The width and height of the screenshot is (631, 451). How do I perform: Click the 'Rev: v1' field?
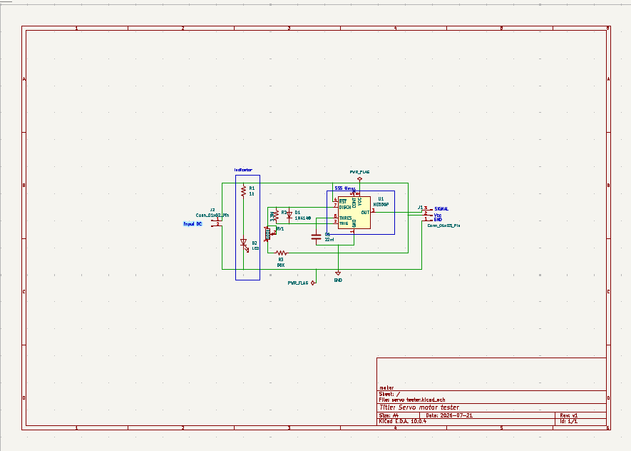(569, 415)
